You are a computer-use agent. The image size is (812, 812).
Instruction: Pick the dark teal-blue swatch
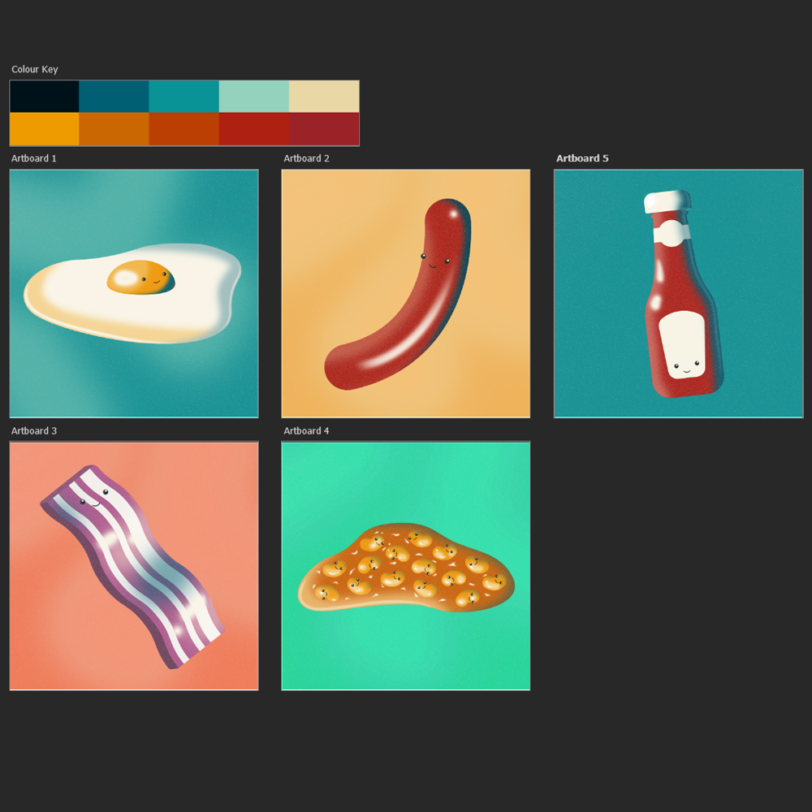tap(114, 97)
